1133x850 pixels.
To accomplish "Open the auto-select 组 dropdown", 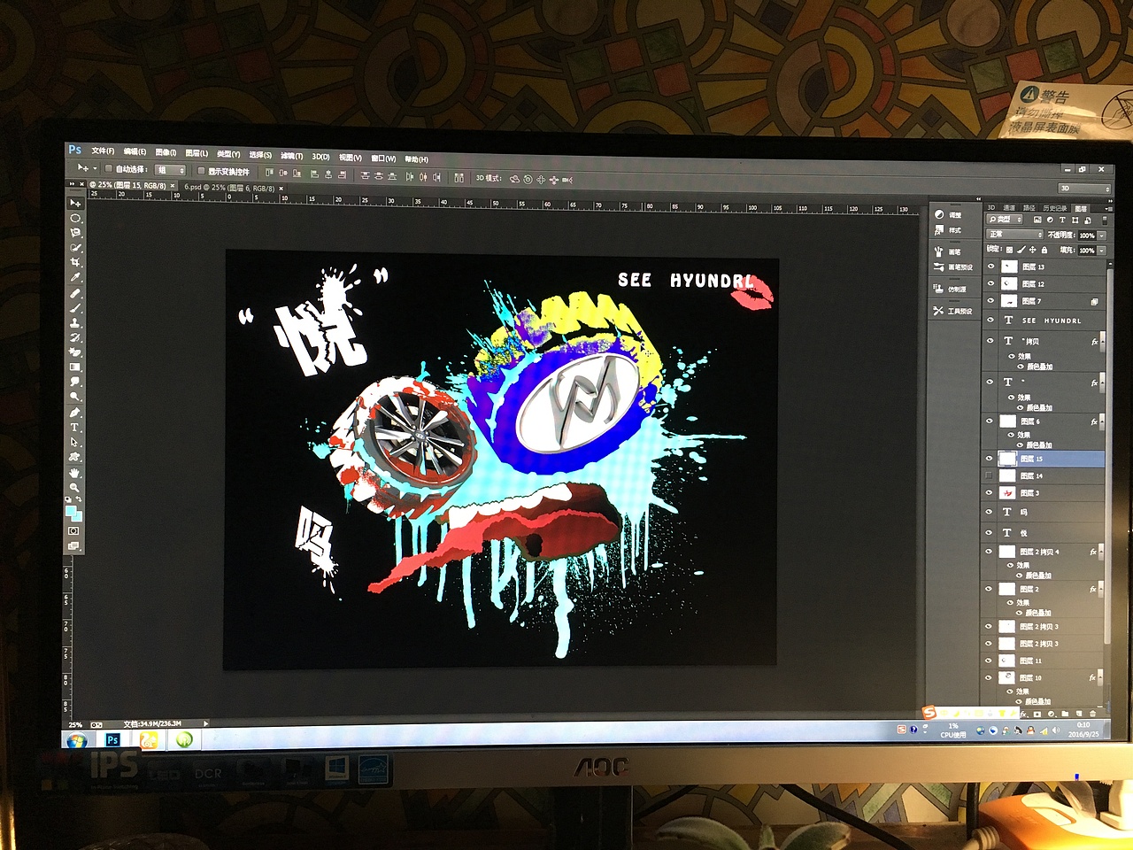I will point(170,170).
